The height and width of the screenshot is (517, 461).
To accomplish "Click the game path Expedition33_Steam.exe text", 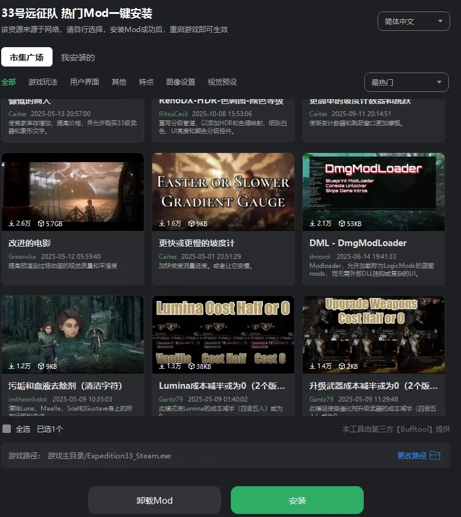I will click(109, 456).
